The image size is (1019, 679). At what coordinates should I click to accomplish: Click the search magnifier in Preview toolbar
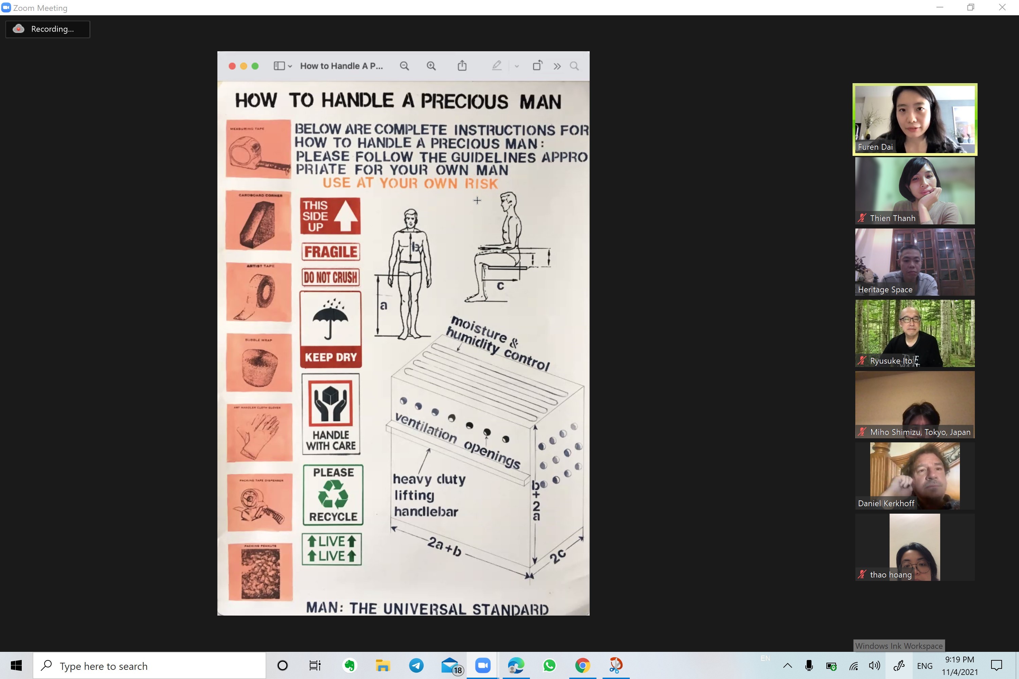(574, 66)
